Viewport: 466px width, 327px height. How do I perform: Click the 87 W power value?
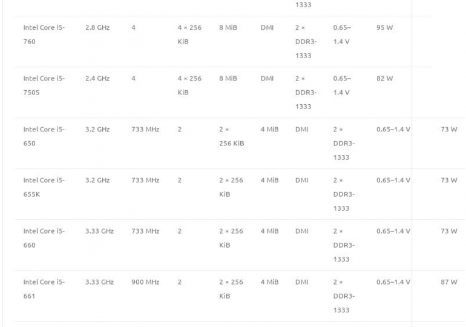pos(448,282)
